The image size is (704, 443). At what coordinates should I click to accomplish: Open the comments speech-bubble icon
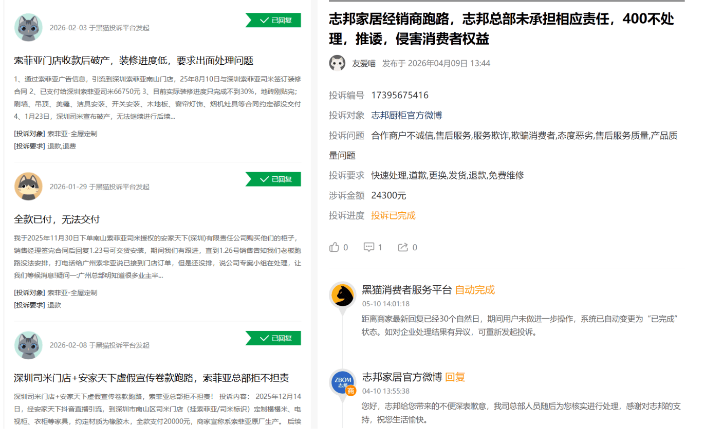click(369, 247)
